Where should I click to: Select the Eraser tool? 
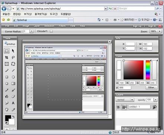(x=13, y=96)
